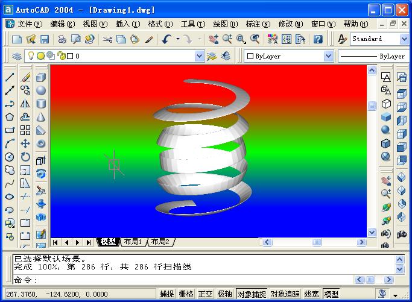The width and height of the screenshot is (412, 302).
Task: Click the Mirror modify tool
Action: (x=25, y=104)
